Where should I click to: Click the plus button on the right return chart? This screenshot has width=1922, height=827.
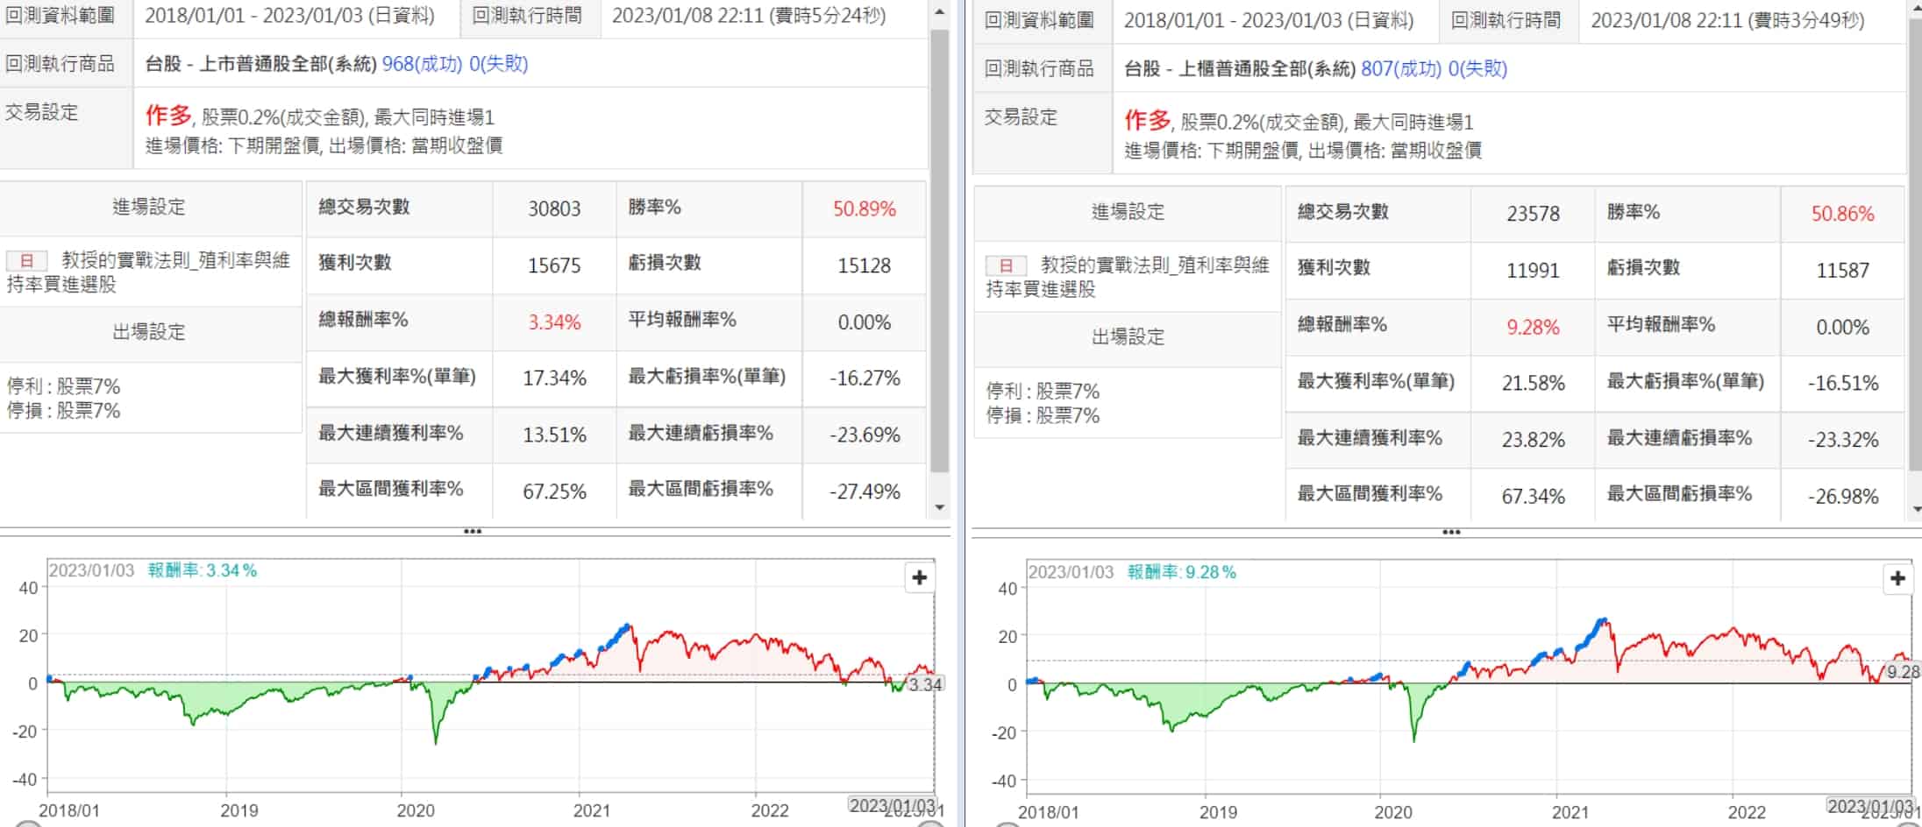[x=1897, y=579]
